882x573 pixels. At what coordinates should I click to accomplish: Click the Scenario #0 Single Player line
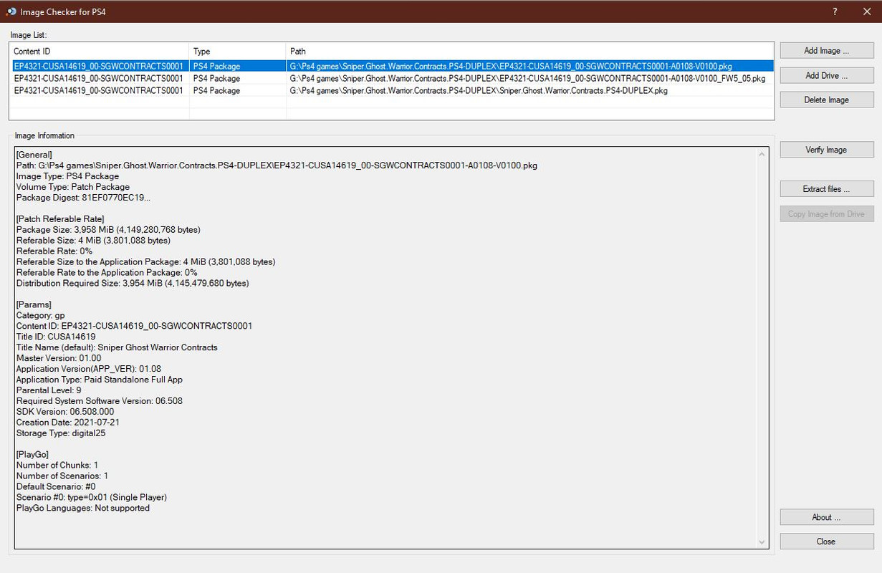pos(92,497)
